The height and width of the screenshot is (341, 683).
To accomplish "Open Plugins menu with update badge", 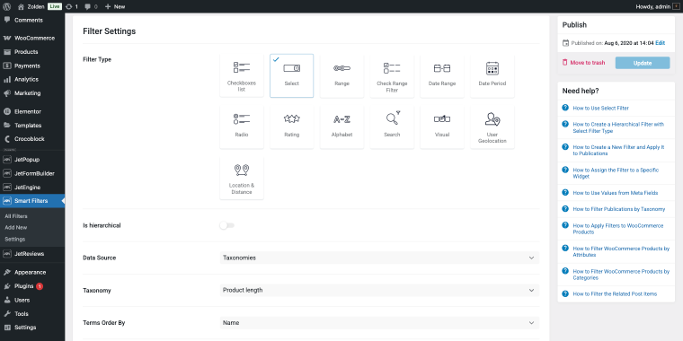I will click(32, 286).
